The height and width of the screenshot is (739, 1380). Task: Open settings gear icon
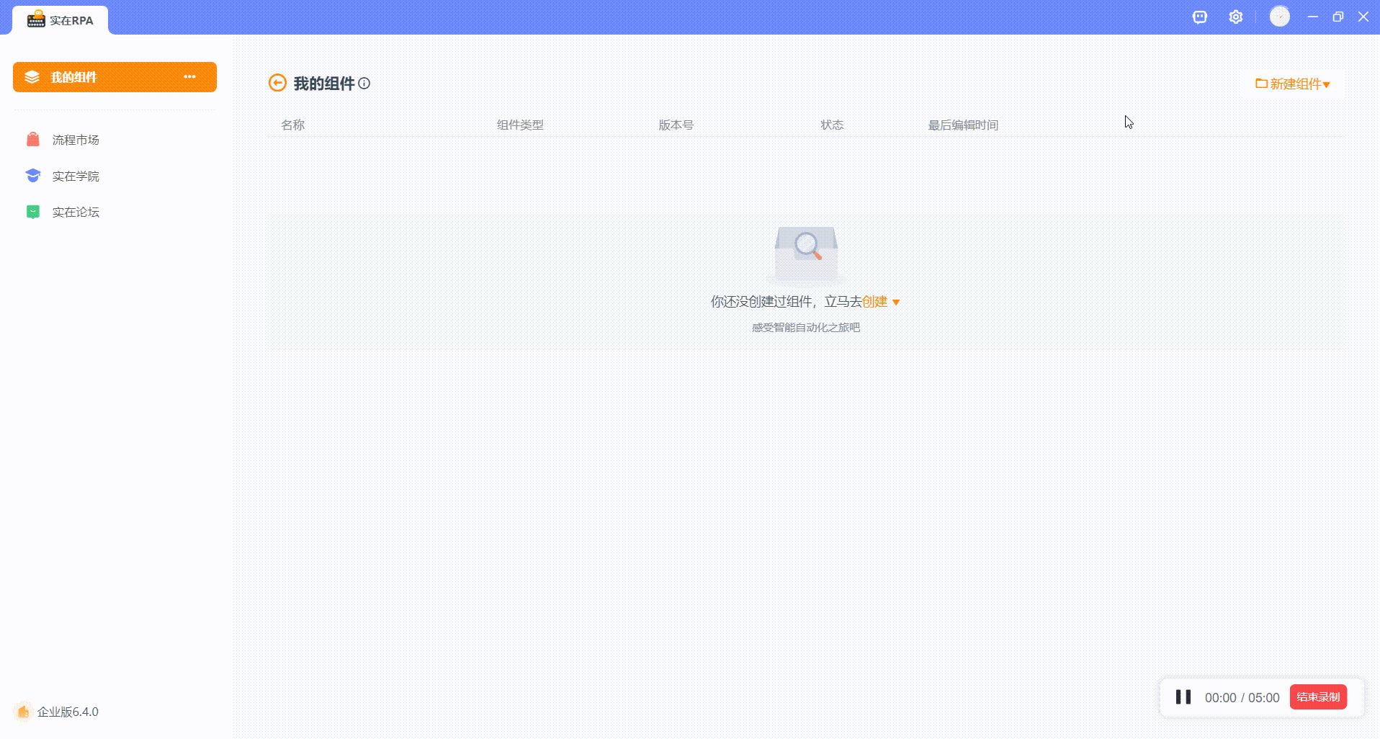(x=1236, y=17)
